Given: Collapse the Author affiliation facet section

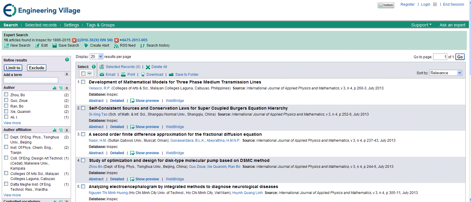Looking at the screenshot, I should click(67, 130).
